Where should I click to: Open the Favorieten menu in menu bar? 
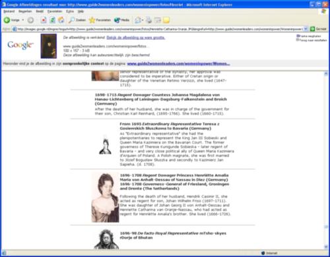coord(55,11)
